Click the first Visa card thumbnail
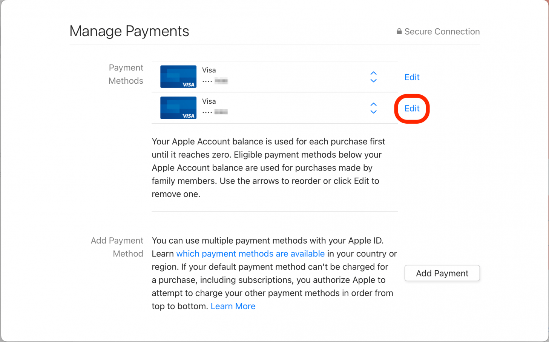Viewport: 549px width, 342px height. click(x=178, y=77)
